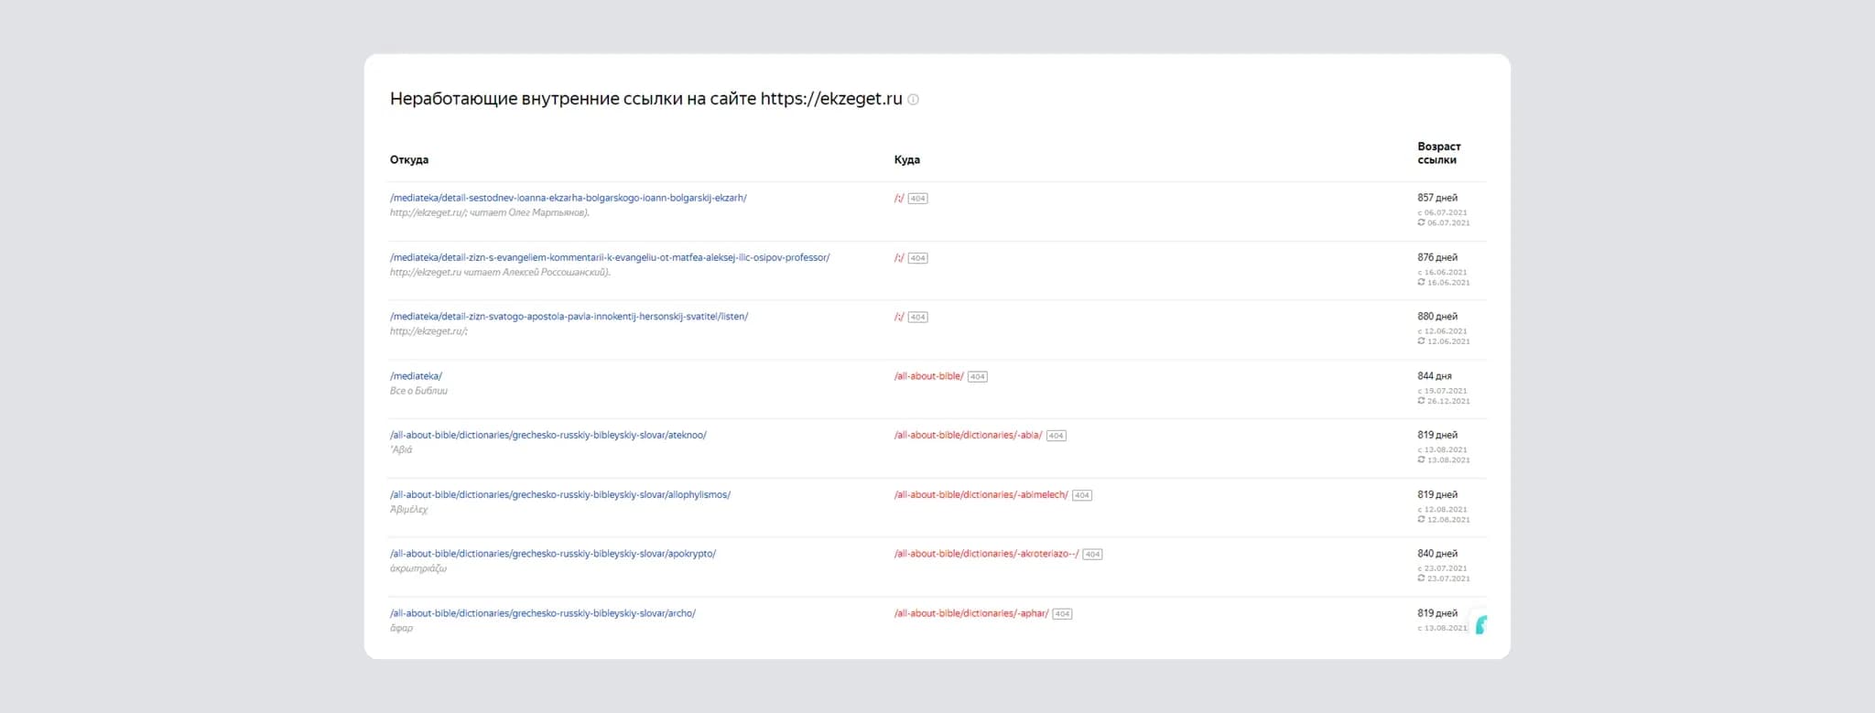Click the refresh icon beside 23.07.2021
The height and width of the screenshot is (713, 1875).
point(1421,578)
